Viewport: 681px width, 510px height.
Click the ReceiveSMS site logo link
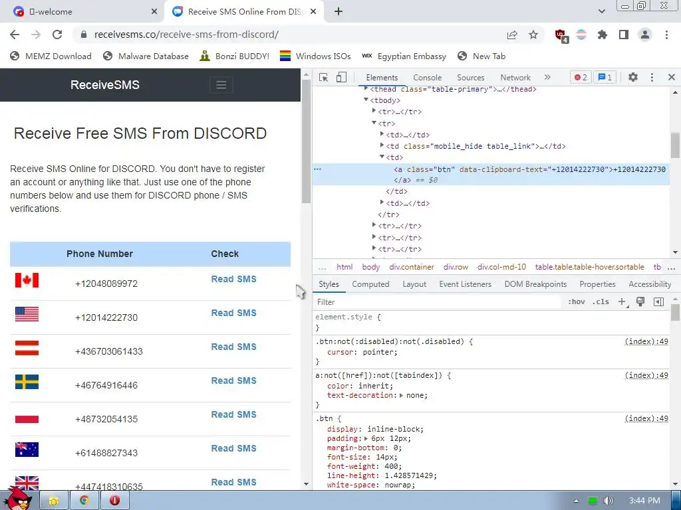coord(105,85)
